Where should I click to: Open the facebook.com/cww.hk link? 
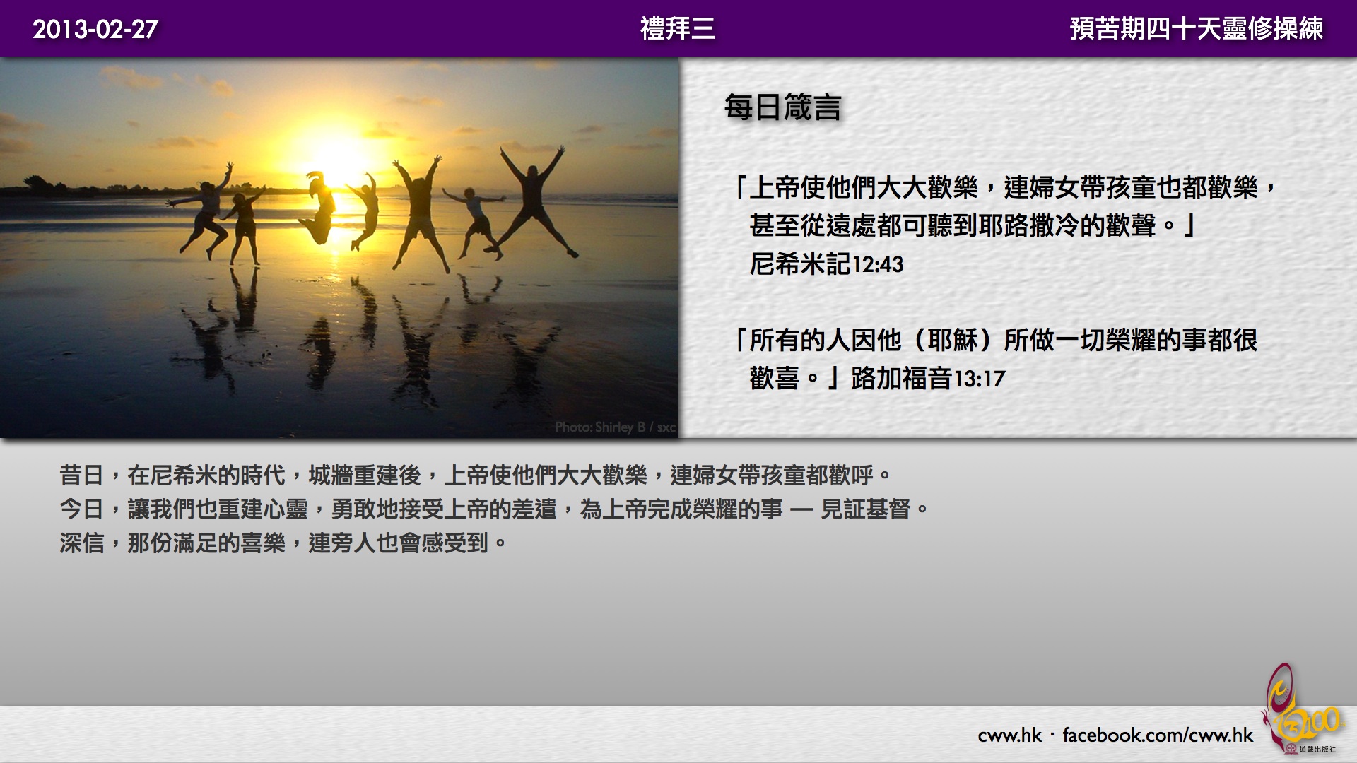click(1157, 735)
